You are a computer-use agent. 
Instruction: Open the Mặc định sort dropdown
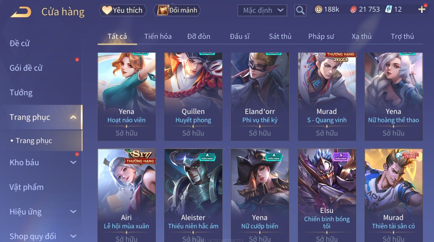[262, 10]
